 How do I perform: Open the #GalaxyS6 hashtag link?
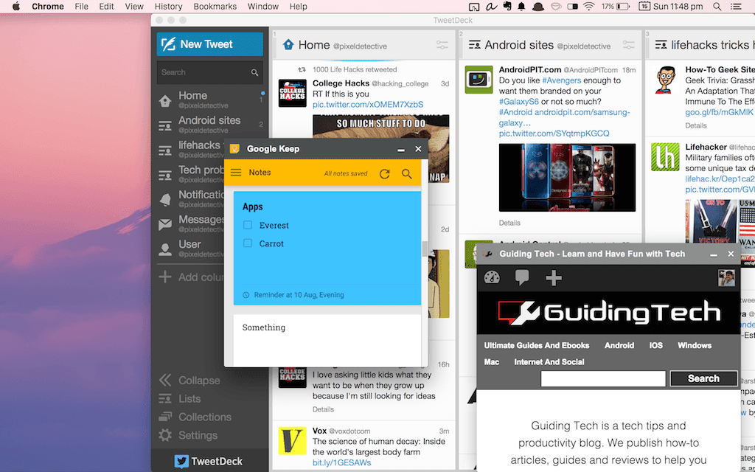click(x=519, y=102)
